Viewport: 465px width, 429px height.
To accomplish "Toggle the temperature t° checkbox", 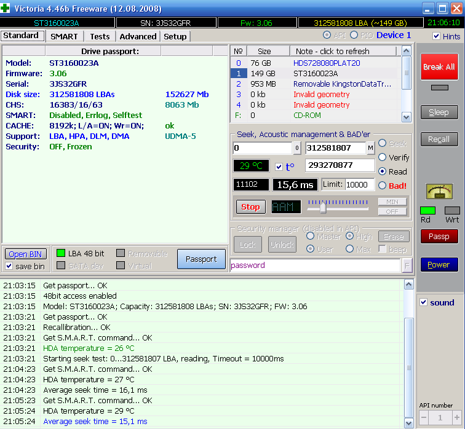I will tap(279, 167).
